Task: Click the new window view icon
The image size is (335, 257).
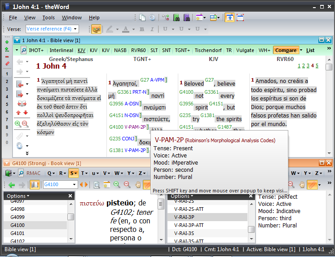Action: pyautogui.click(x=199, y=17)
